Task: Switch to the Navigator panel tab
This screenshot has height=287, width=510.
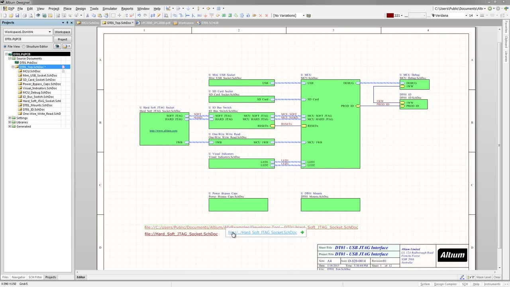Action: click(x=18, y=277)
